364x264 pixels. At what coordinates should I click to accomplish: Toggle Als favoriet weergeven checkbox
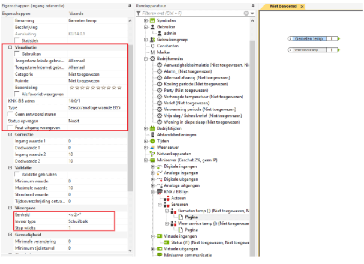pyautogui.click(x=17, y=94)
